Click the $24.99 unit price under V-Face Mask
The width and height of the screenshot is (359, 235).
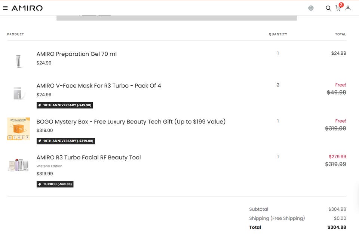point(44,95)
